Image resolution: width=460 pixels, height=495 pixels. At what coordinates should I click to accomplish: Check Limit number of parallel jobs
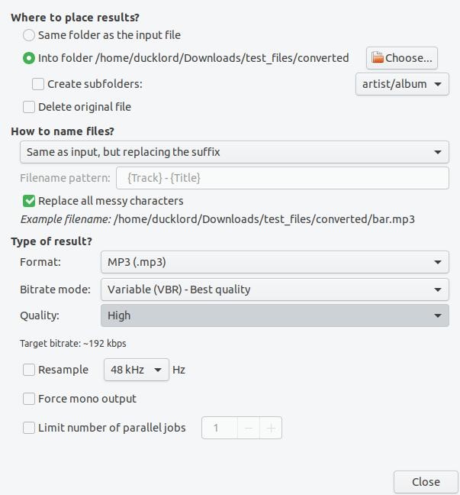29,428
